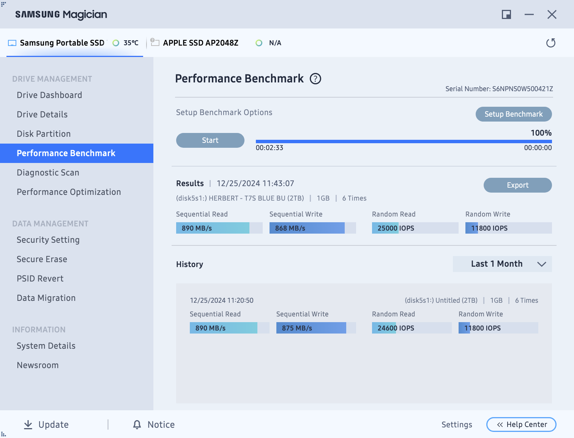Image resolution: width=574 pixels, height=438 pixels.
Task: Click the Samsung SSD temperature status circle
Action: [x=116, y=43]
